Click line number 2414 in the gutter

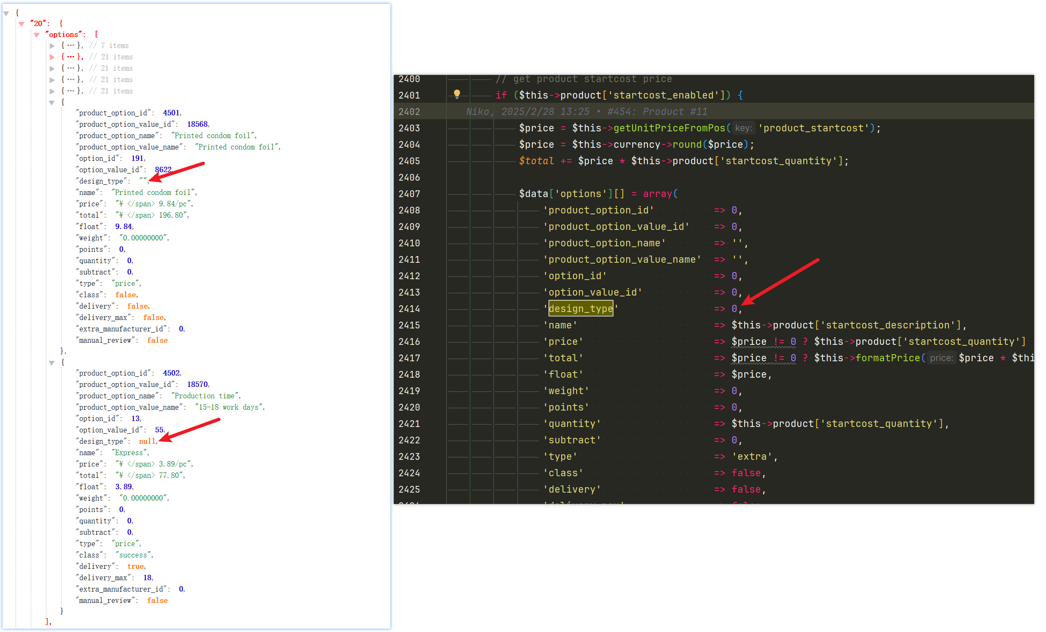[x=409, y=309]
